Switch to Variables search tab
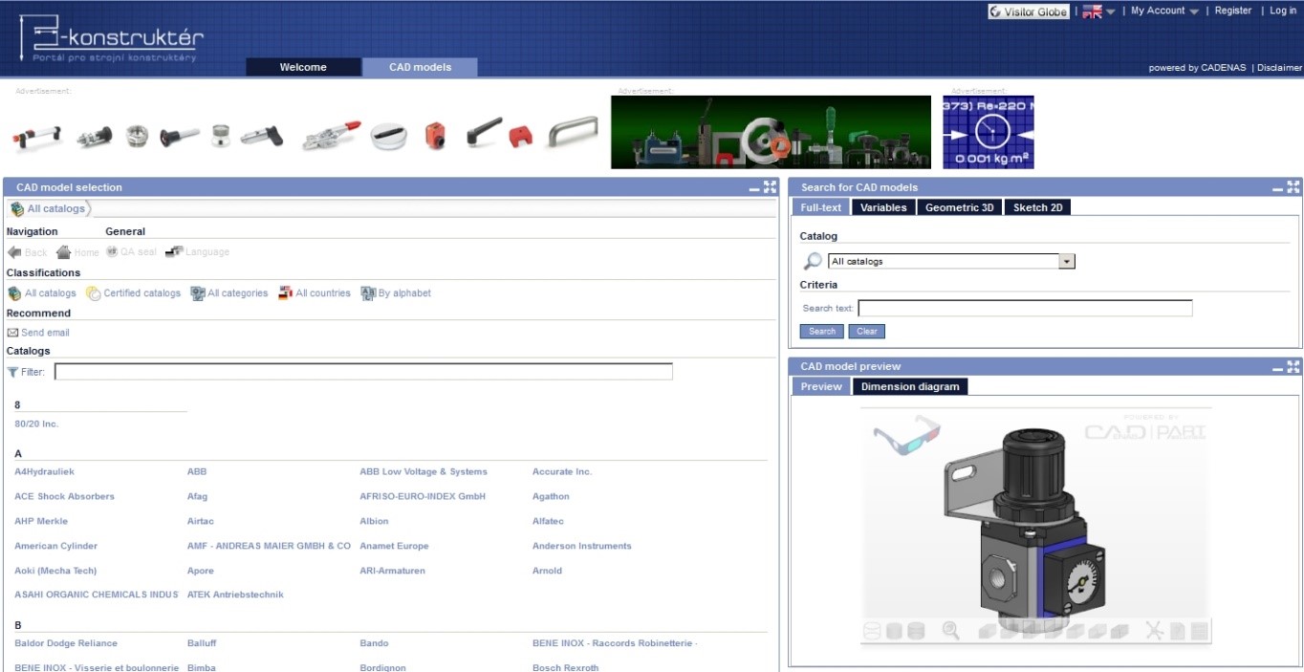Screen dimensions: 1304x672 883,207
